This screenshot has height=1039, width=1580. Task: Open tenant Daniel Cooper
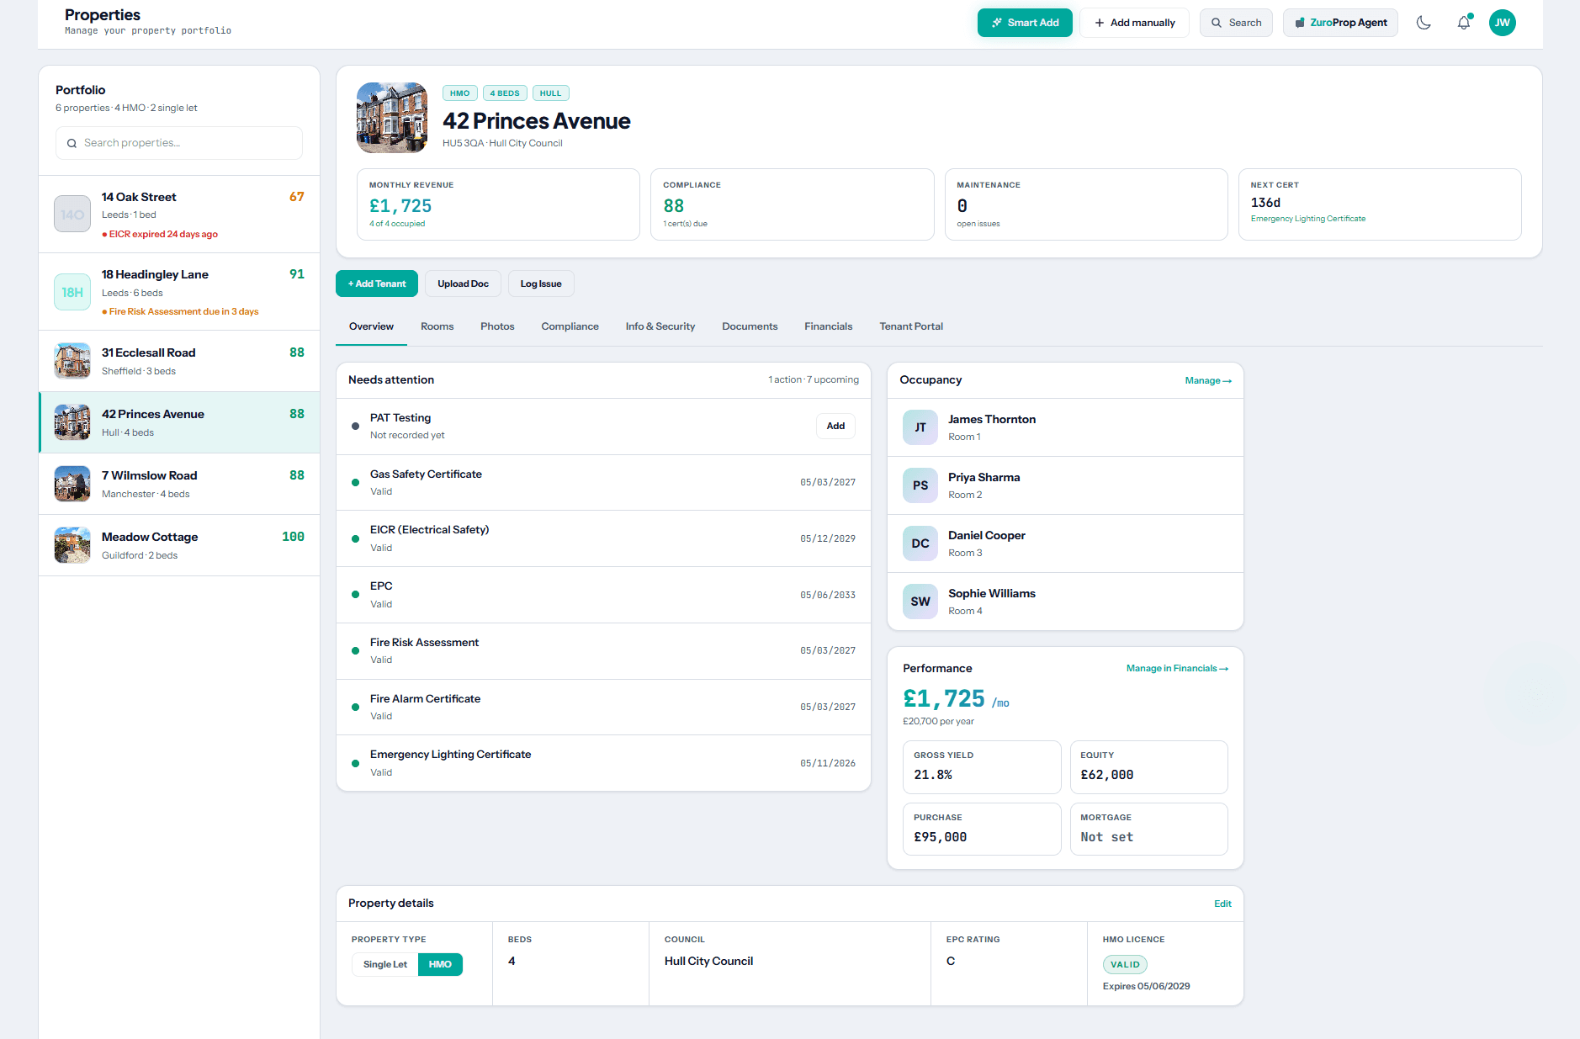pos(1065,543)
